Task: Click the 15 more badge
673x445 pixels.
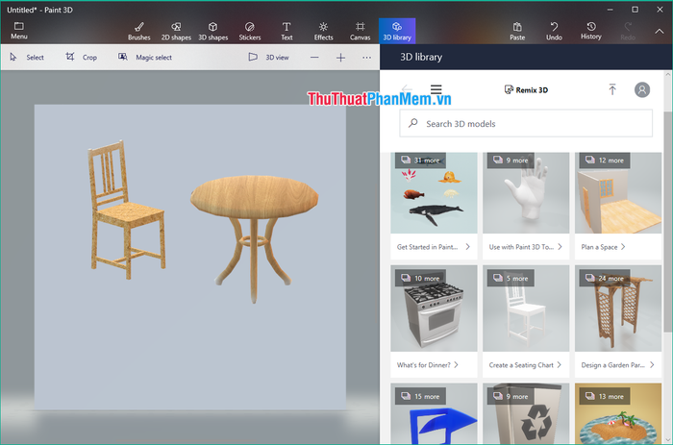Action: [x=421, y=396]
